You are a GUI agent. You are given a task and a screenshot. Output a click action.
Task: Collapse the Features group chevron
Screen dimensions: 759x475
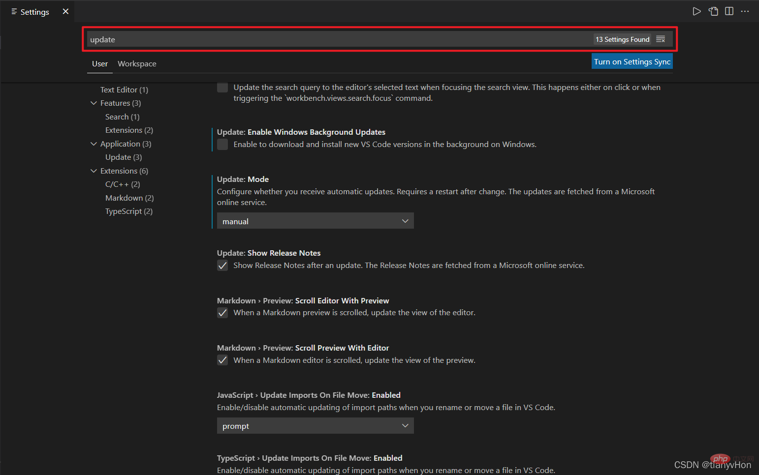pyautogui.click(x=94, y=103)
